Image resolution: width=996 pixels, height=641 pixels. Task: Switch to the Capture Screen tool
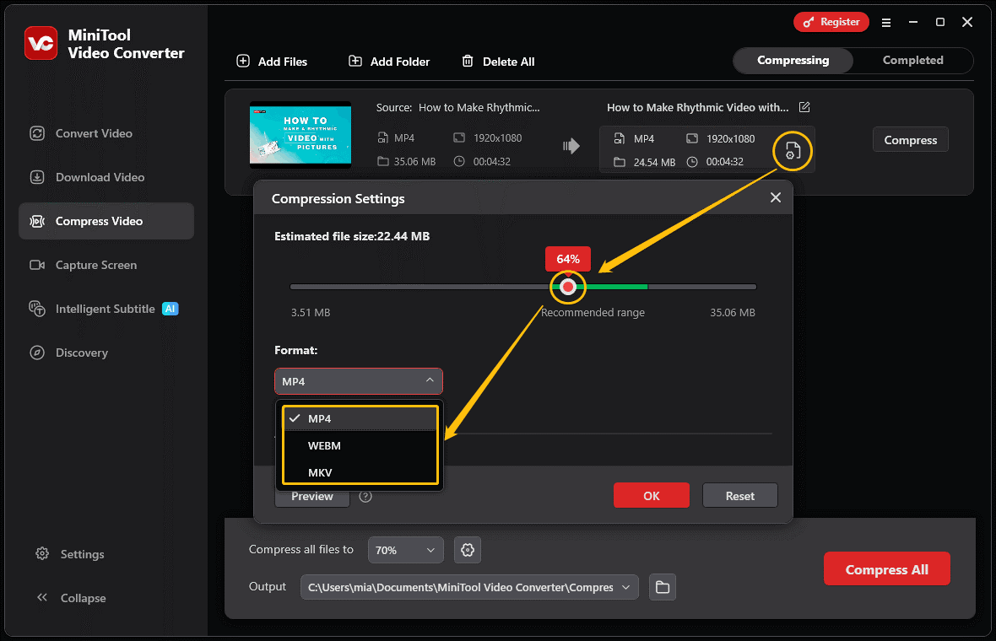(x=37, y=265)
